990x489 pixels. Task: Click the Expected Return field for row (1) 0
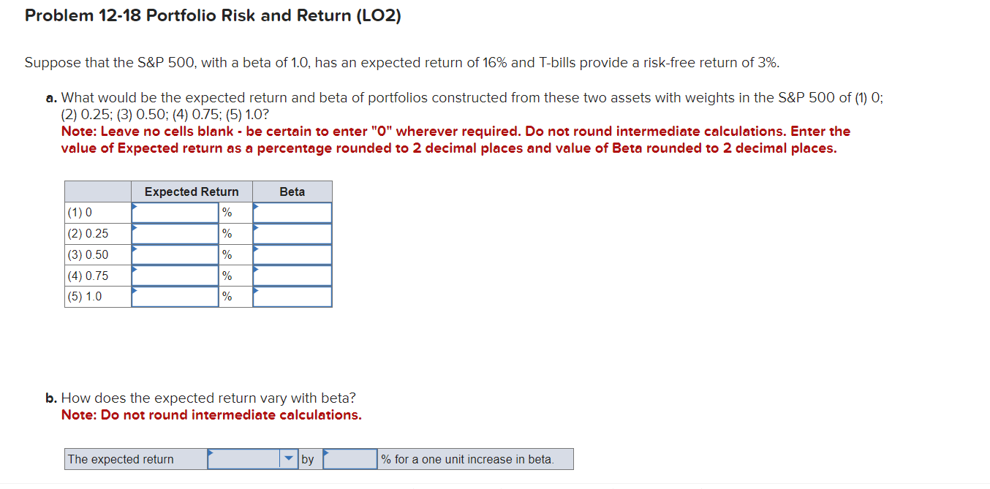tap(174, 212)
